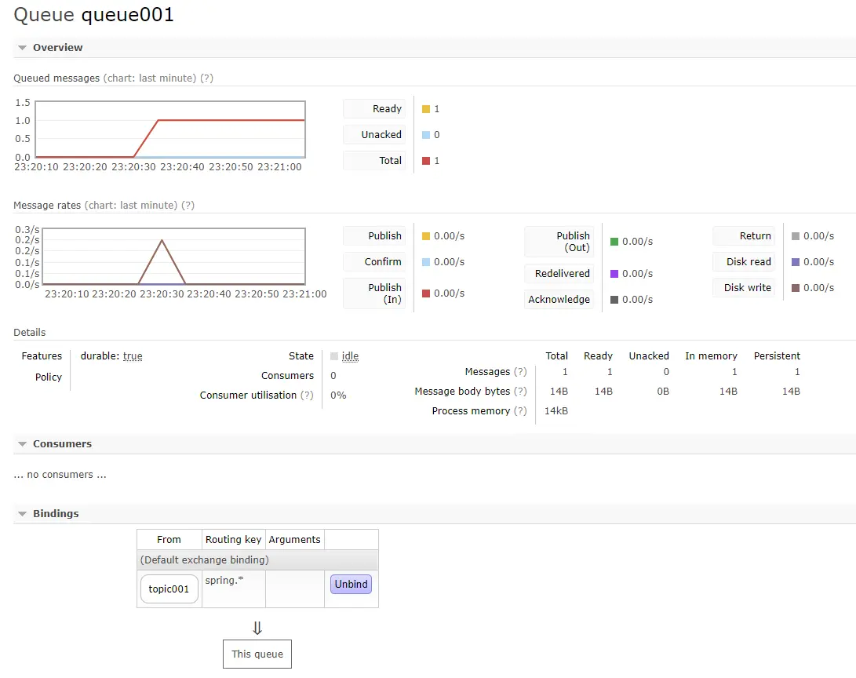Change the Message rates chart range 'last minute'
This screenshot has width=856, height=678.
(x=131, y=206)
